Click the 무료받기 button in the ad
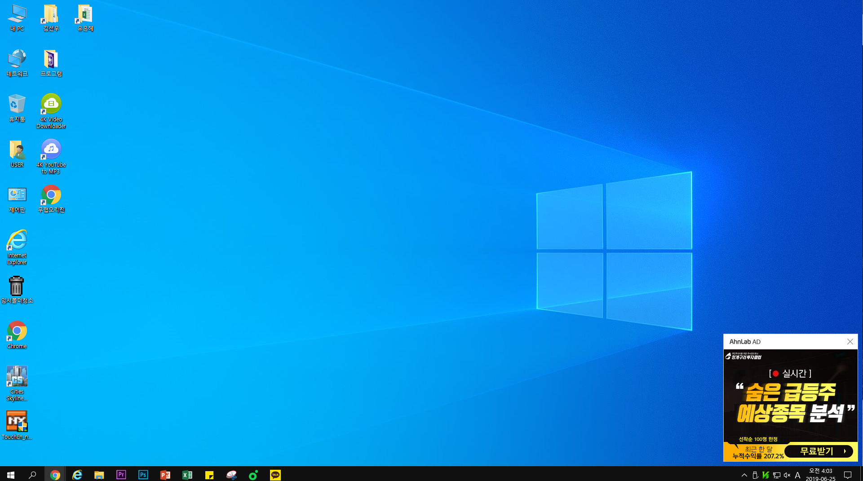 tap(819, 451)
